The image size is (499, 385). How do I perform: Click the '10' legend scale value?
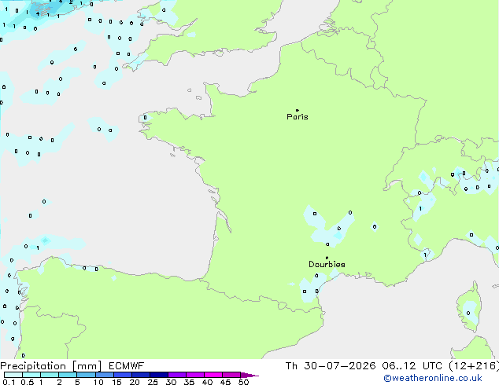(x=98, y=382)
